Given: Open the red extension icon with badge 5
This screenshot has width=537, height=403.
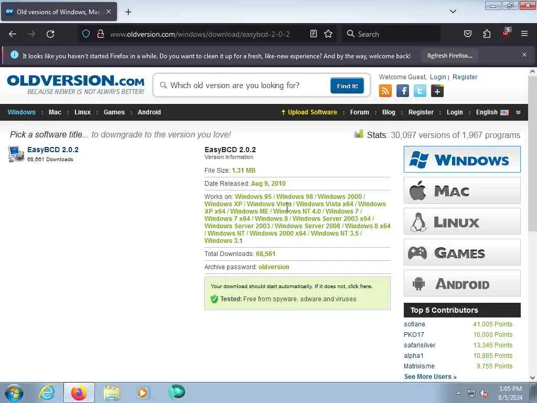Looking at the screenshot, I should pyautogui.click(x=506, y=33).
